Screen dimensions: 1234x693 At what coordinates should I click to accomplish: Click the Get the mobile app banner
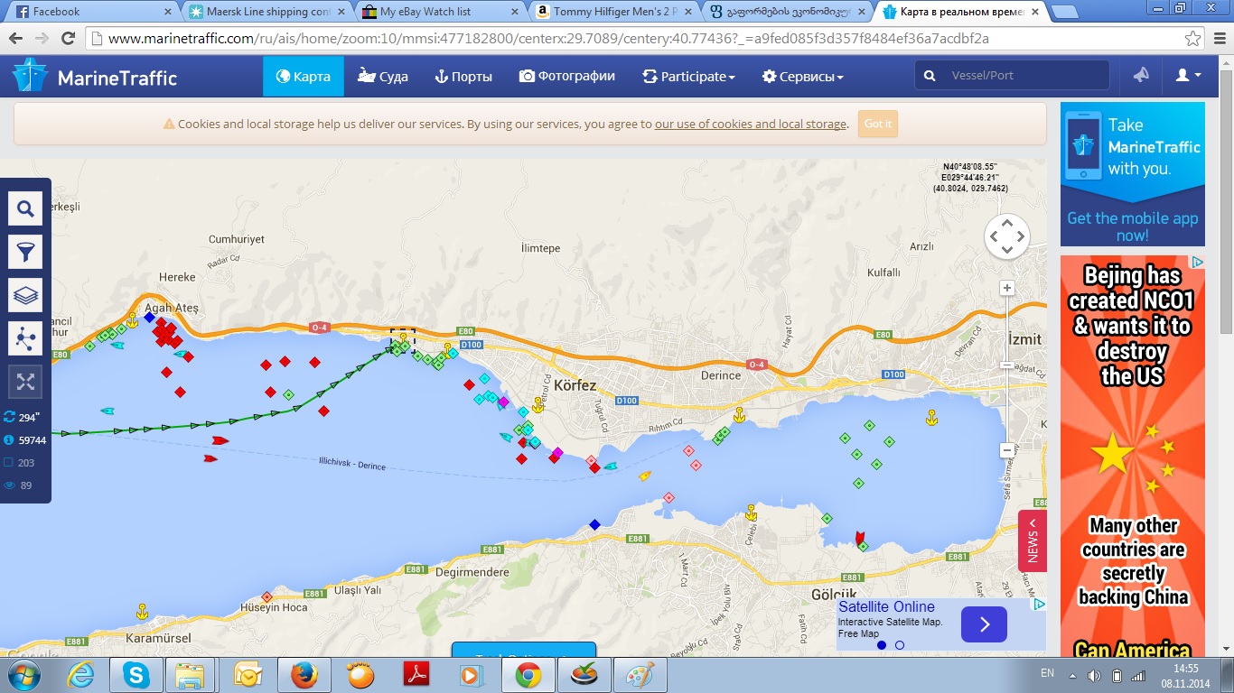coord(1133,174)
